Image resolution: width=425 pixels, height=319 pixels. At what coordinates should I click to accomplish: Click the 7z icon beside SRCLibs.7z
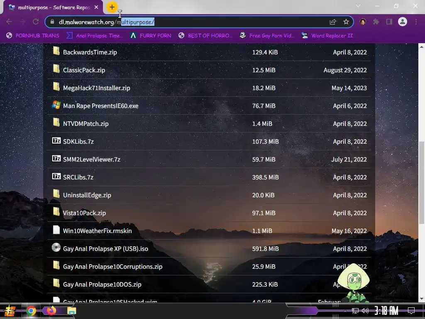56,176
